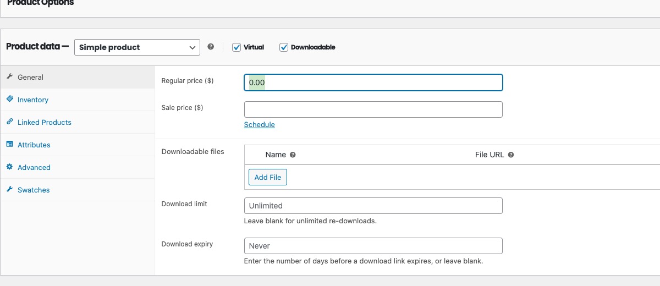Uncheck the Virtual checkbox
This screenshot has width=660, height=286.
(x=237, y=47)
